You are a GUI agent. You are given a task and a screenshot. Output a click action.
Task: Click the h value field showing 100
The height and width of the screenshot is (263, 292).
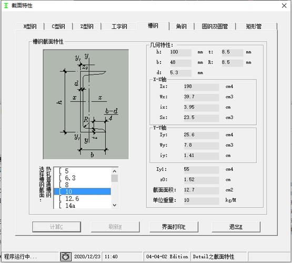coord(180,52)
